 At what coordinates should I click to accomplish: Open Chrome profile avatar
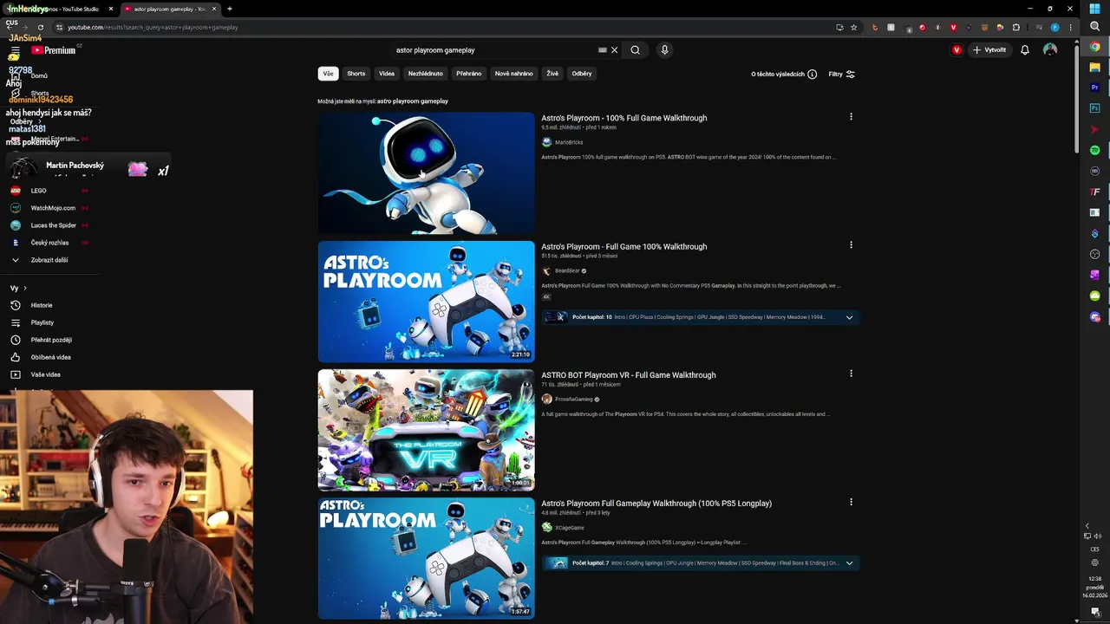(1054, 27)
